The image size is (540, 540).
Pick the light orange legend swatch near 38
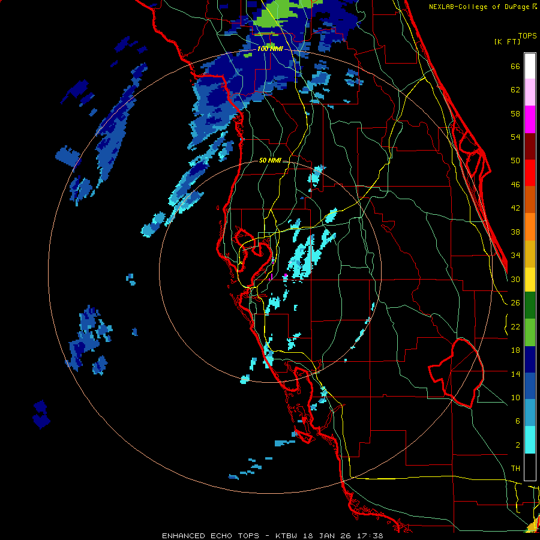coord(530,227)
